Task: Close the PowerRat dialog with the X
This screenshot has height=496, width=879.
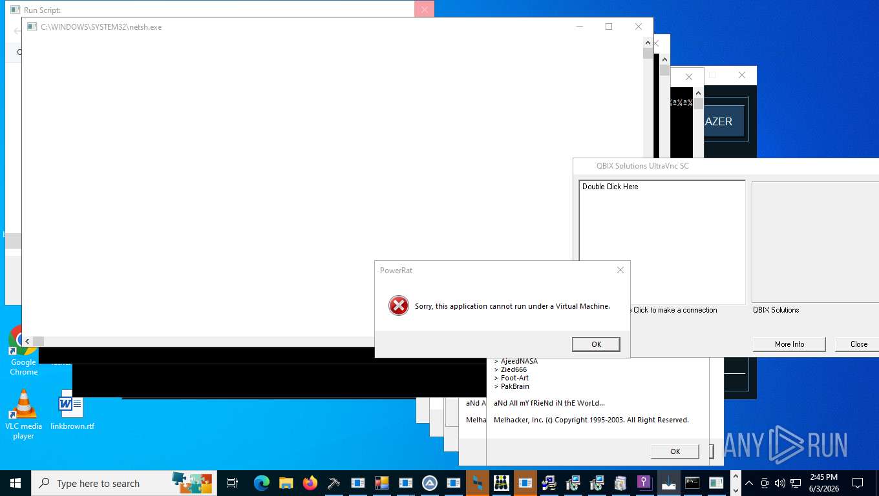Action: (620, 270)
